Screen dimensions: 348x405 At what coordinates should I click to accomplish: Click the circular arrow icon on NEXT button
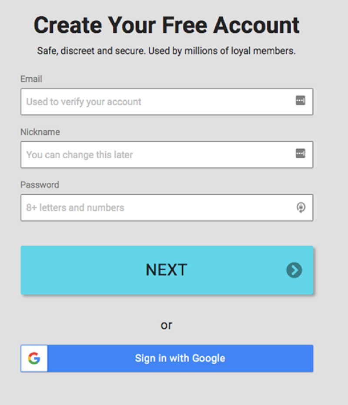point(294,270)
